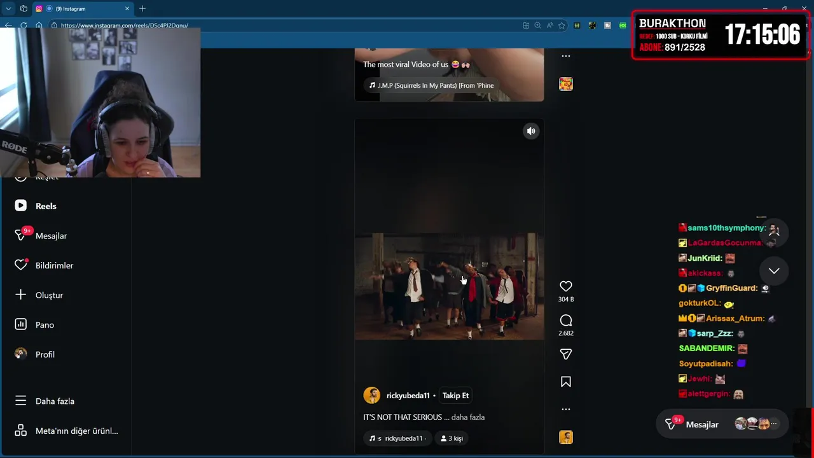This screenshot has width=814, height=458.
Task: Open the rickyubeda11 audio chip
Action: tap(397, 438)
